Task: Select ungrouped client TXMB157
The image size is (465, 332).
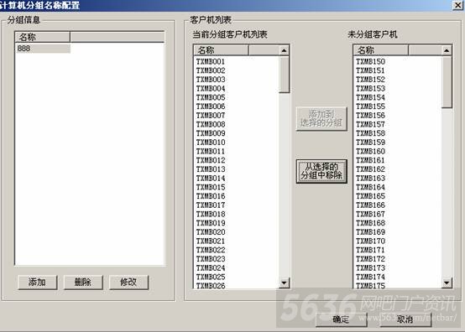Action: click(370, 124)
